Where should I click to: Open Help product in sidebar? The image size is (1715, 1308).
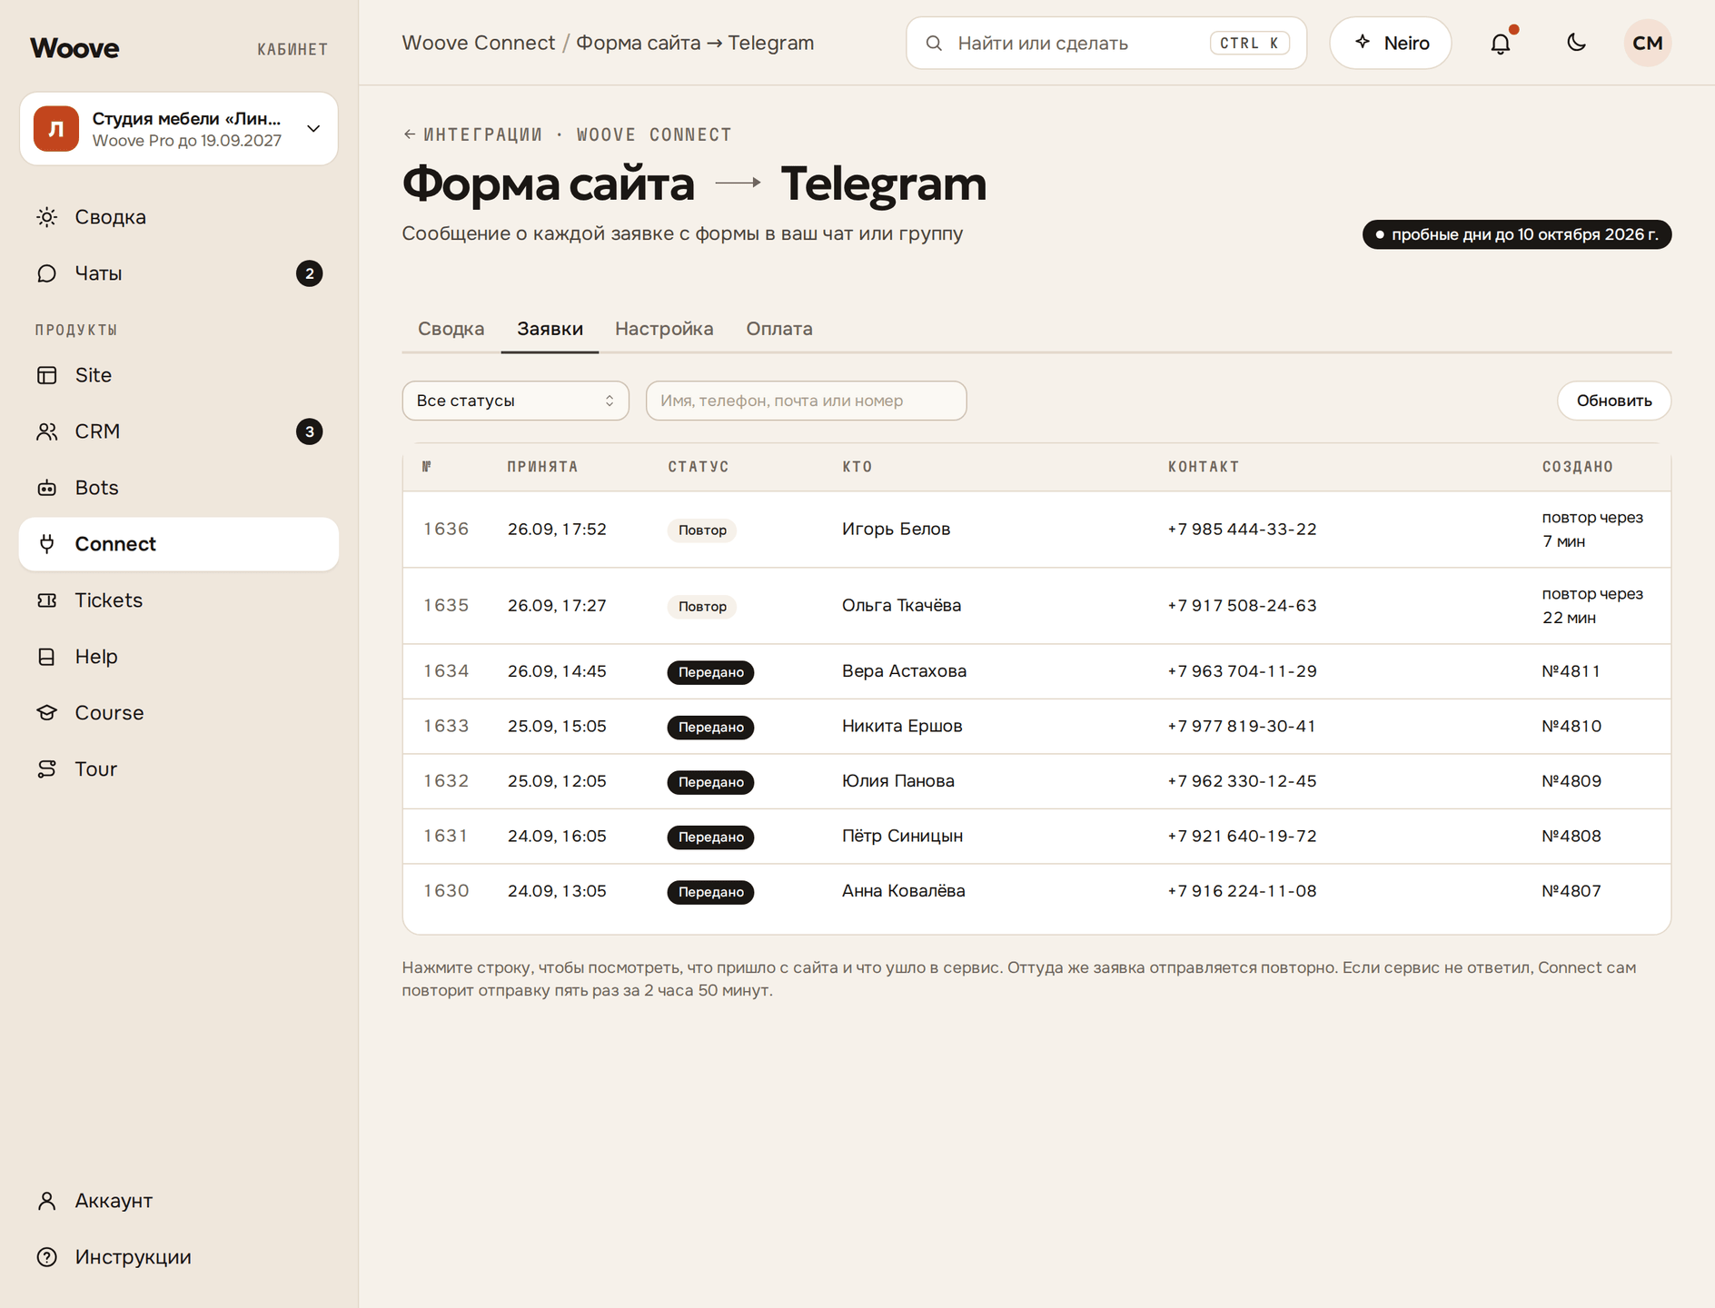click(x=179, y=657)
